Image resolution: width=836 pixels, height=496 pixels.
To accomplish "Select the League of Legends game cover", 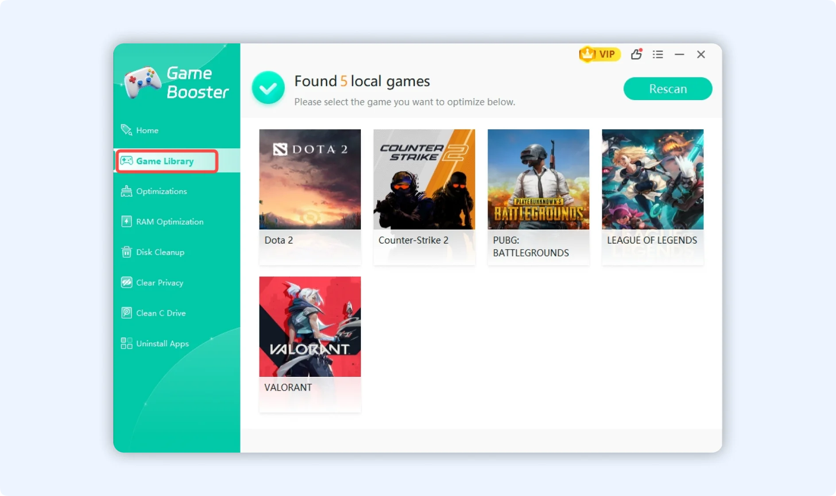I will (x=653, y=179).
